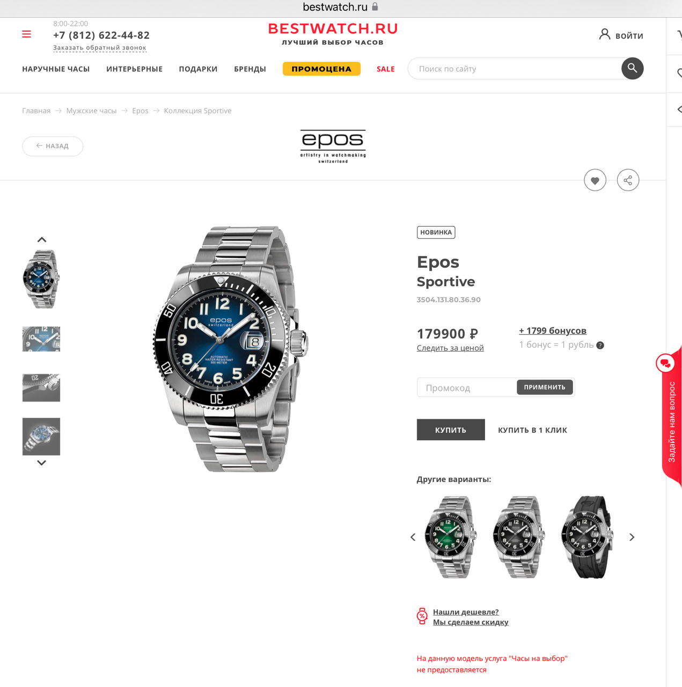Click the Купить button
The image size is (682, 687).
(451, 430)
